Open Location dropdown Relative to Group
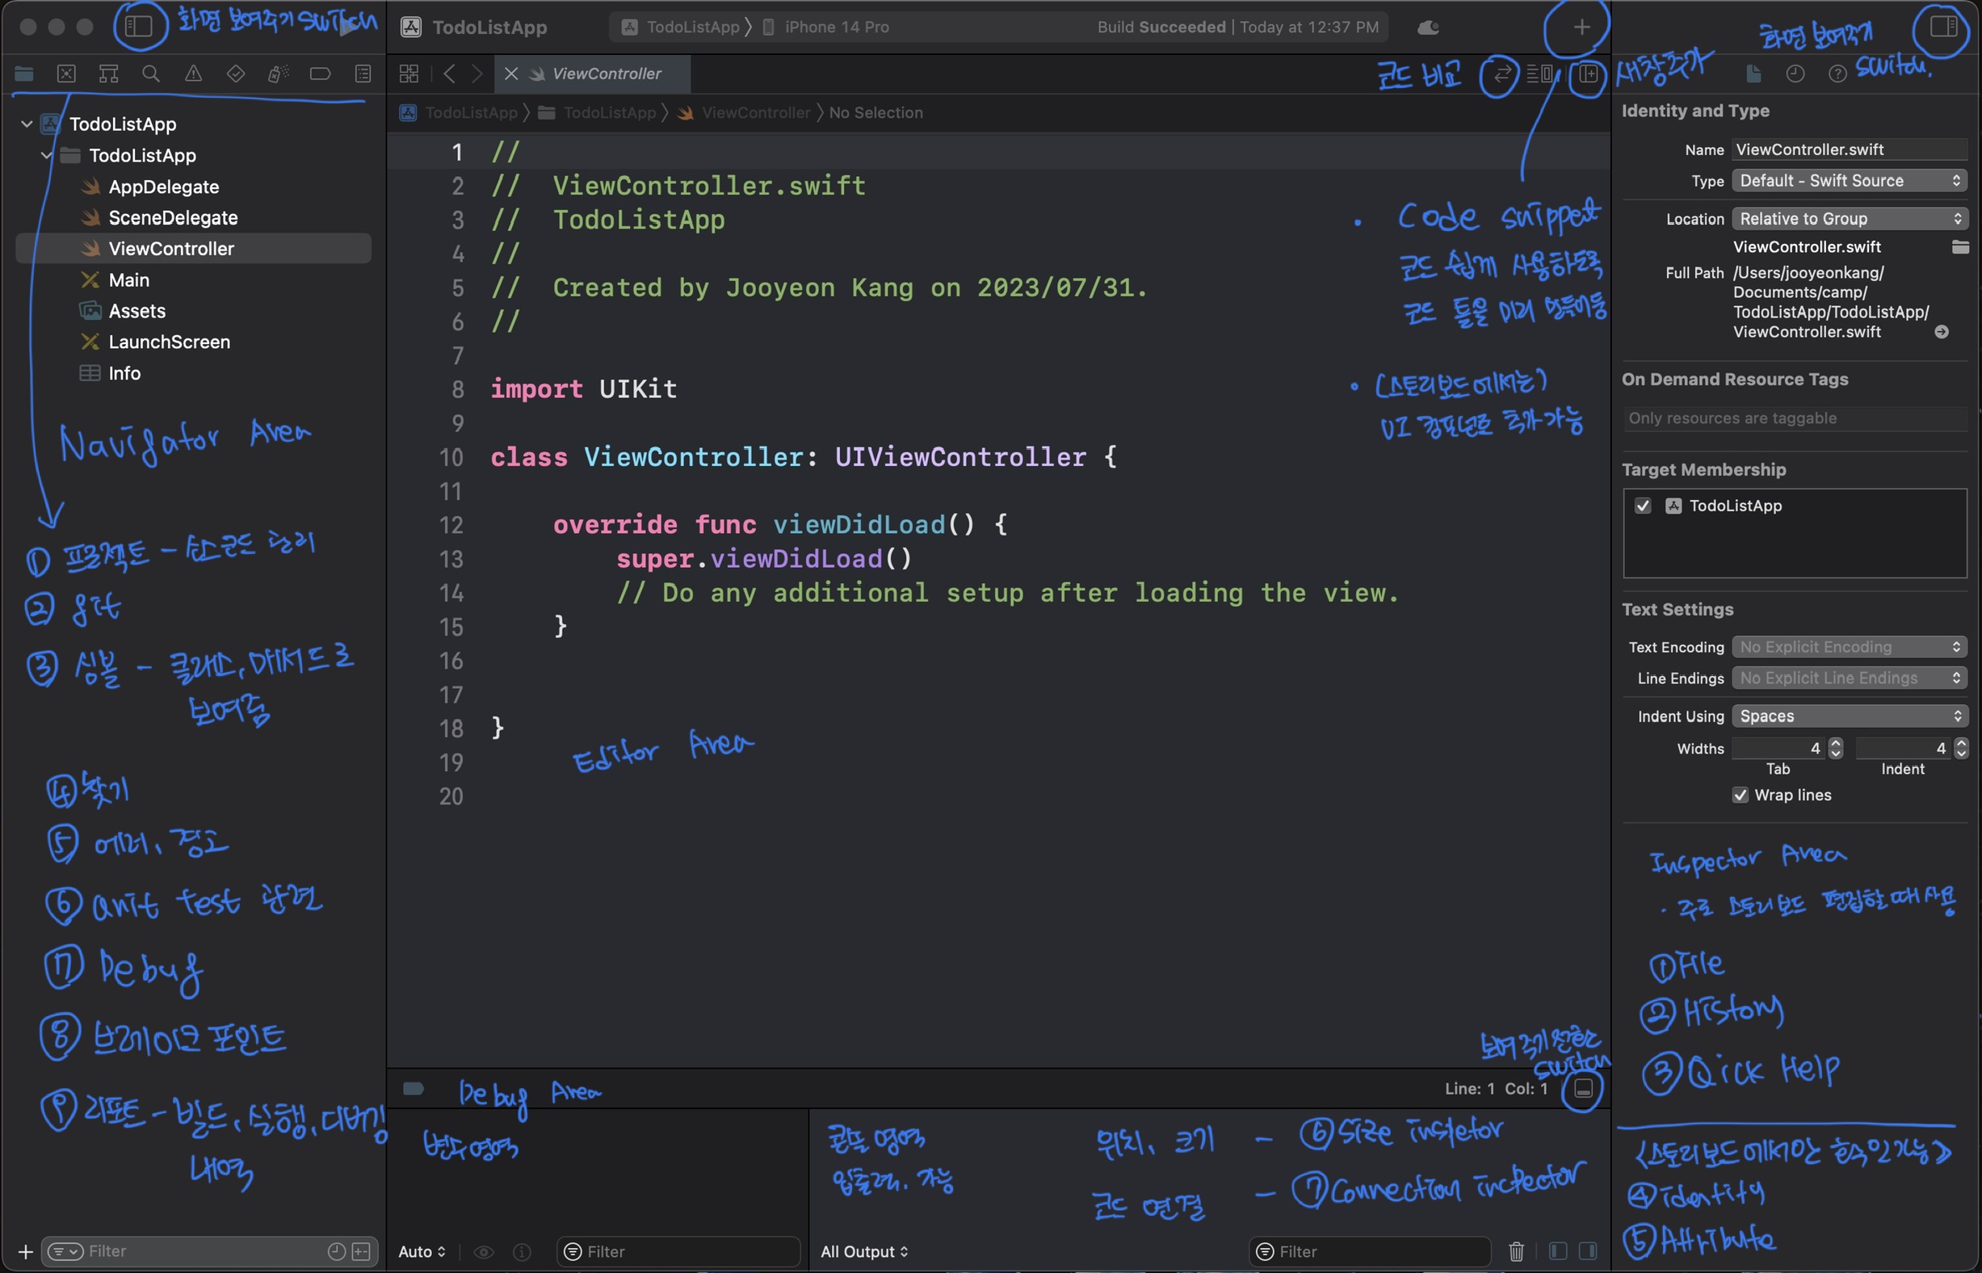The image size is (1982, 1273). pos(1849,219)
